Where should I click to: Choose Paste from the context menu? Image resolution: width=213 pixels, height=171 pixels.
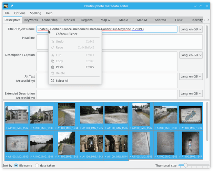[x=75, y=67]
